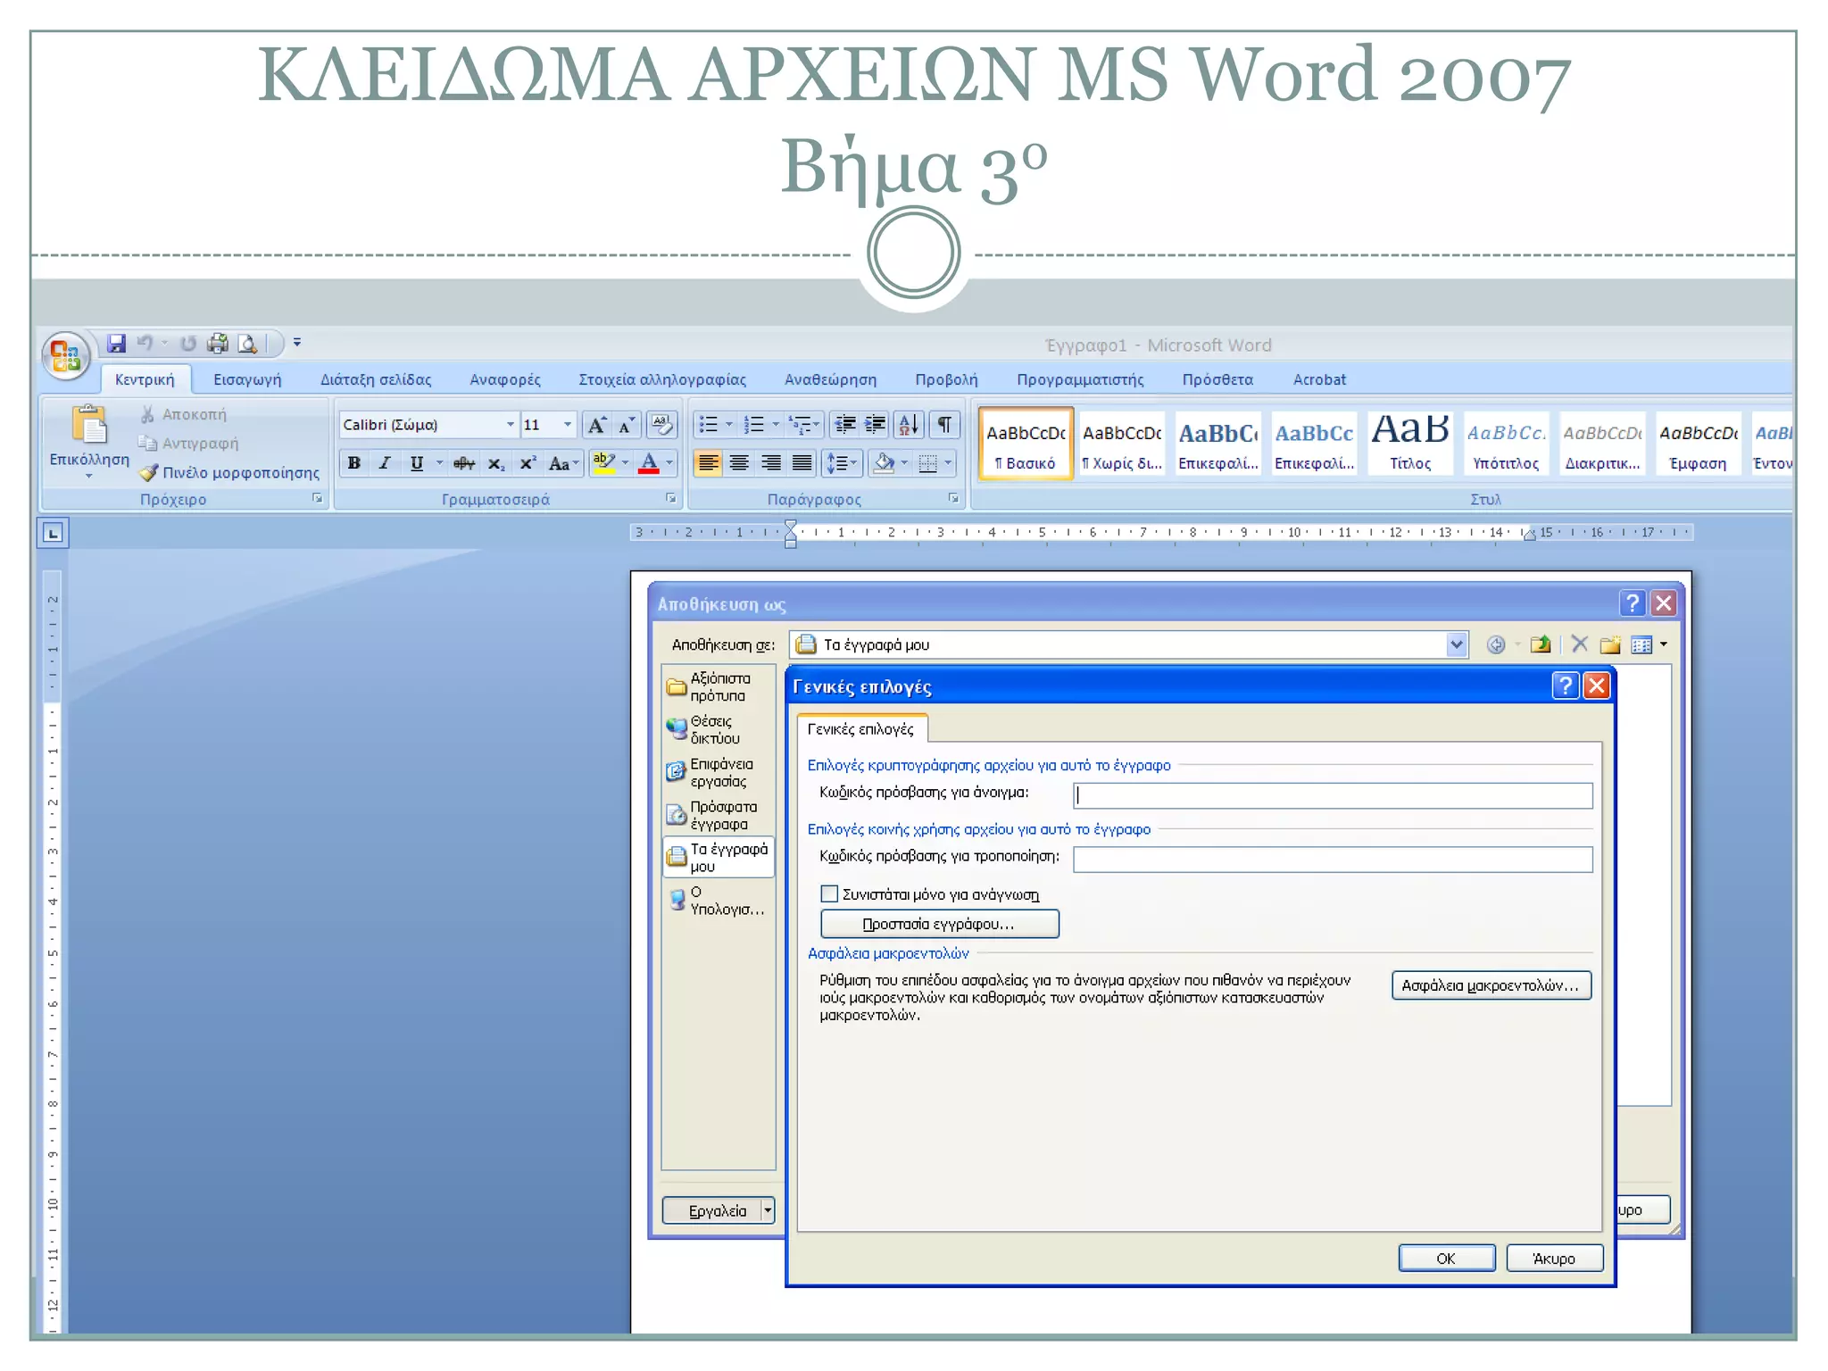Click the Grow Font icon
The height and width of the screenshot is (1371, 1828).
(596, 425)
